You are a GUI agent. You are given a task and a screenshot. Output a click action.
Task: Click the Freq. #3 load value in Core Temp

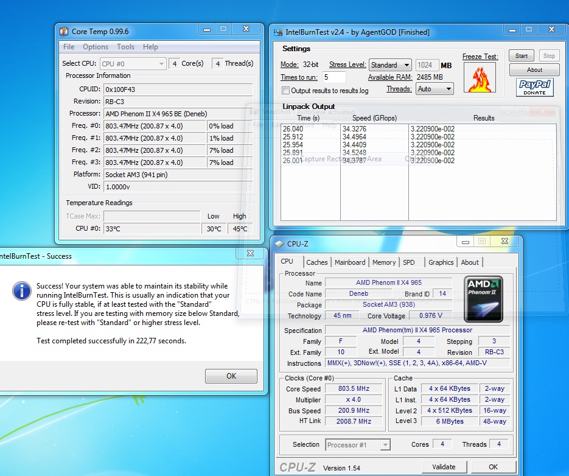pos(229,163)
